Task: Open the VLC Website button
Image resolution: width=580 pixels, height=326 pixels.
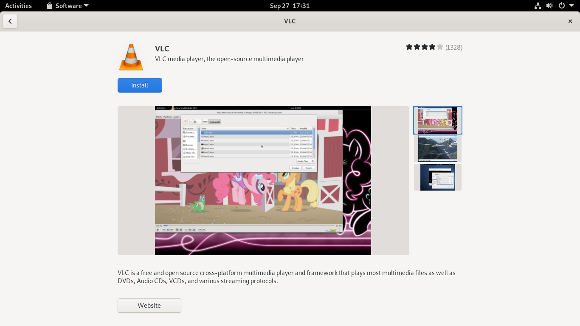Action: (x=149, y=306)
